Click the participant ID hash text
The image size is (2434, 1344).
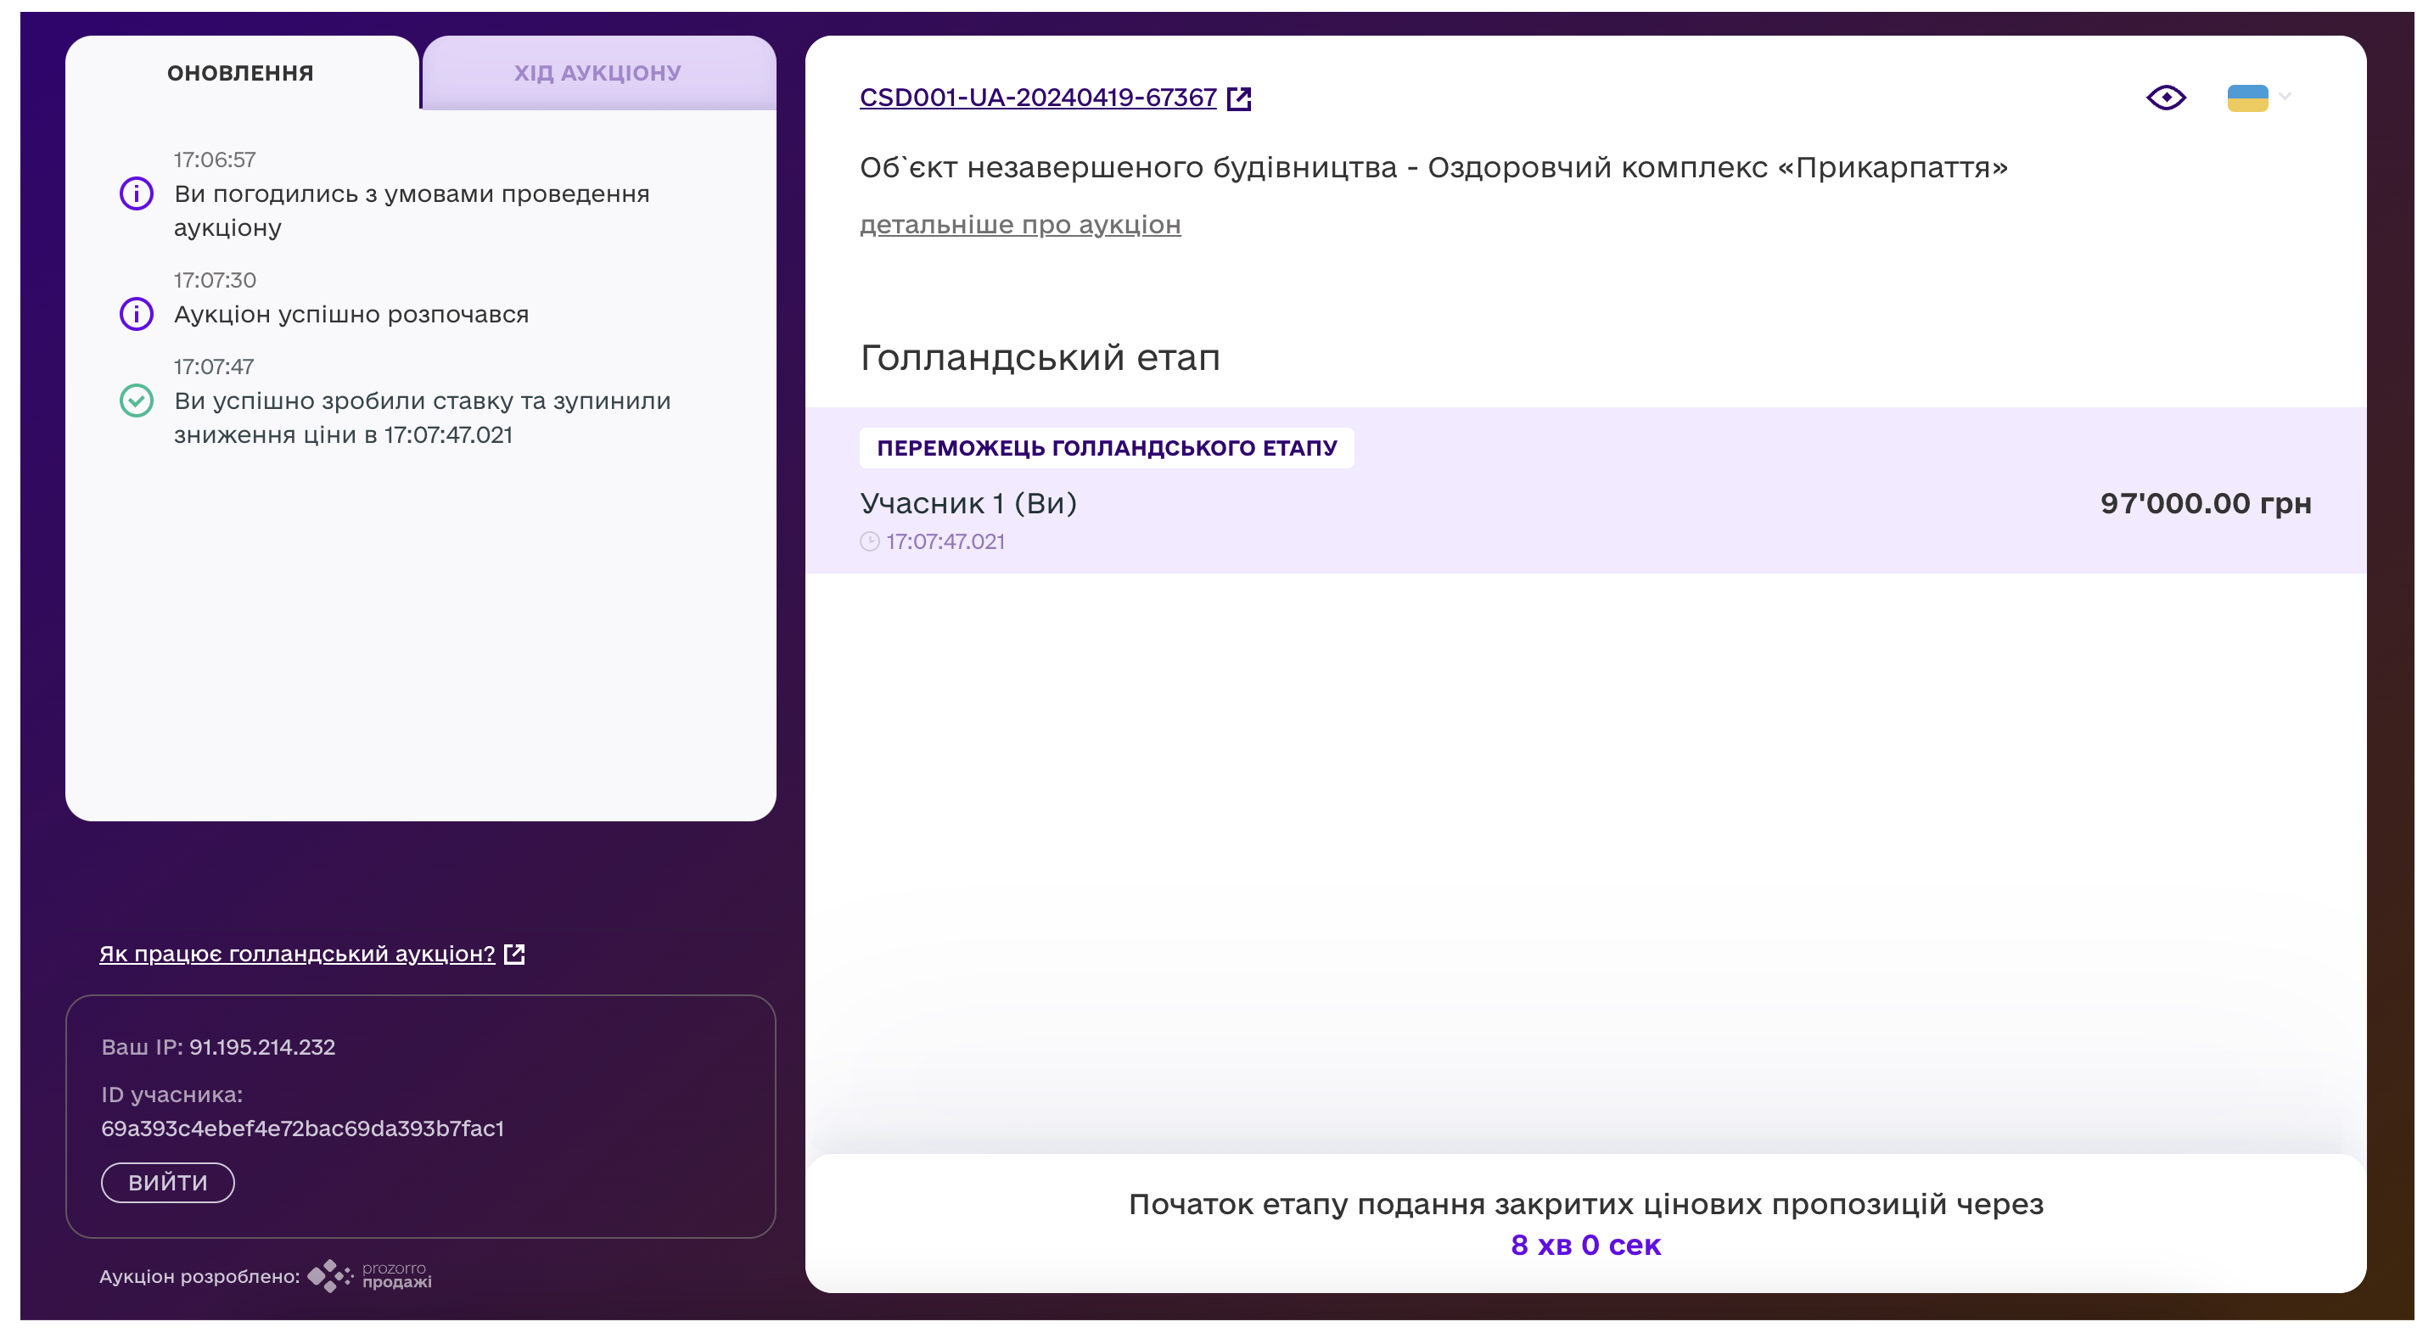[x=302, y=1128]
